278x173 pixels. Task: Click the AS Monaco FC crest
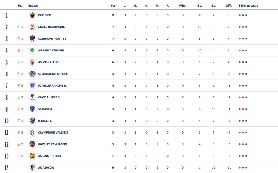[32, 62]
